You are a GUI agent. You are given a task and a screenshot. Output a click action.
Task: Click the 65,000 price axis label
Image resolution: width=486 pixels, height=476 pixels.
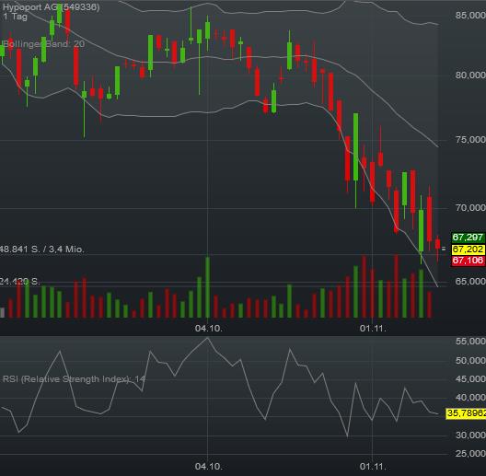[470, 281]
